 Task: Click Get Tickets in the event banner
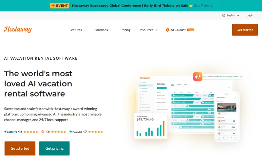coord(203,6)
